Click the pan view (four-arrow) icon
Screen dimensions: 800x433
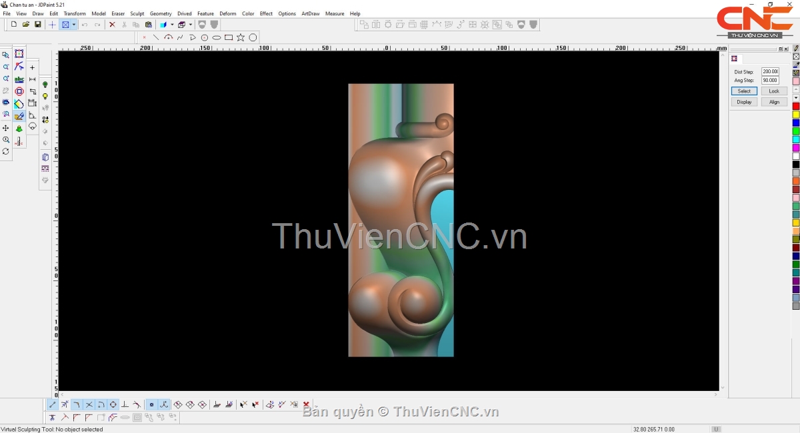point(6,128)
